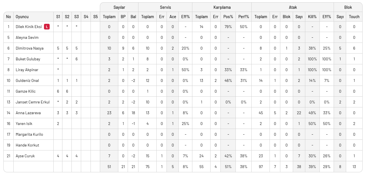Click the BP column header
Image resolution: width=366 pixels, height=174 pixels.
123,17
